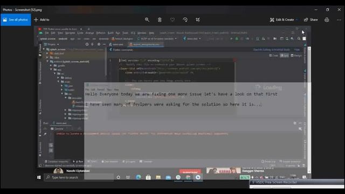345x194 pixels.
Task: Click the Hide link in the editor banner
Action: pyautogui.click(x=297, y=50)
